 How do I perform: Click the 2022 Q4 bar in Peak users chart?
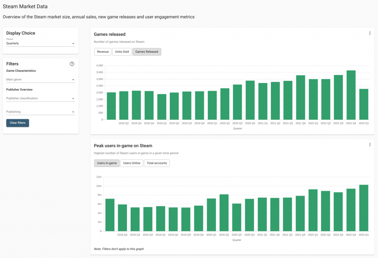pyautogui.click(x=351, y=210)
